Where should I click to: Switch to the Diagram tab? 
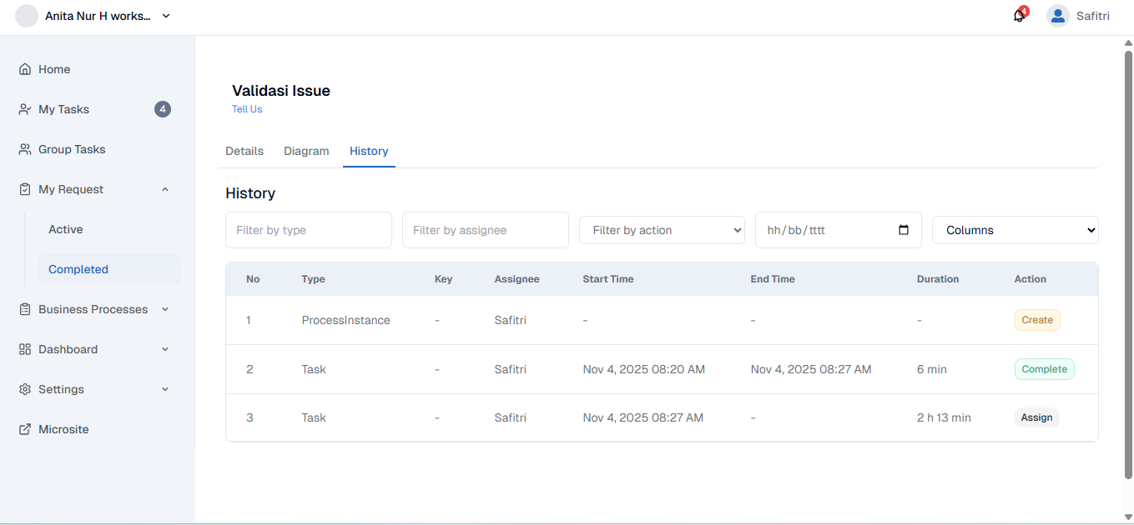click(x=305, y=151)
